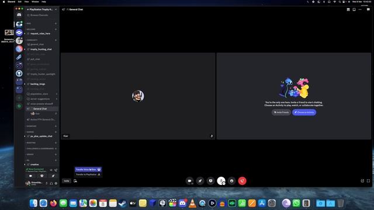Enter full screen for the call
The height and width of the screenshot is (210, 374).
[368, 181]
